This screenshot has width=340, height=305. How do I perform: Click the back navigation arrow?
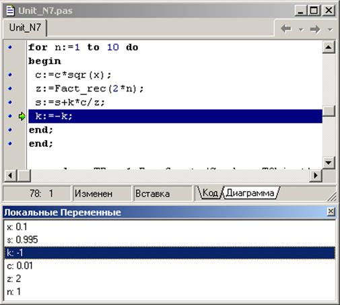286,29
